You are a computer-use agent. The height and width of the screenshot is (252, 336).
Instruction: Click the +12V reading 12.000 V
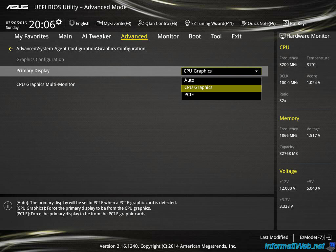[287, 188]
